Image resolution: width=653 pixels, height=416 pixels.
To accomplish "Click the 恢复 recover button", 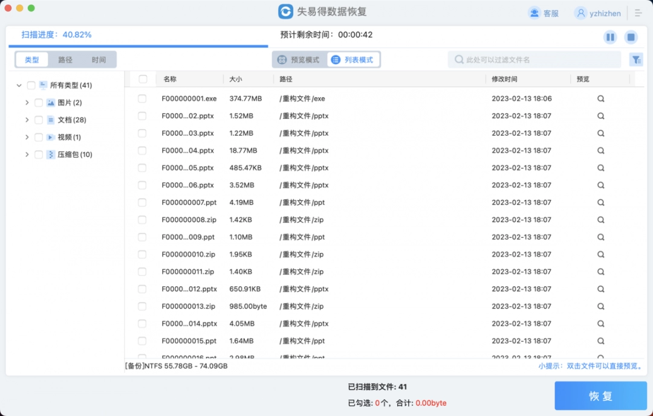I will (600, 396).
